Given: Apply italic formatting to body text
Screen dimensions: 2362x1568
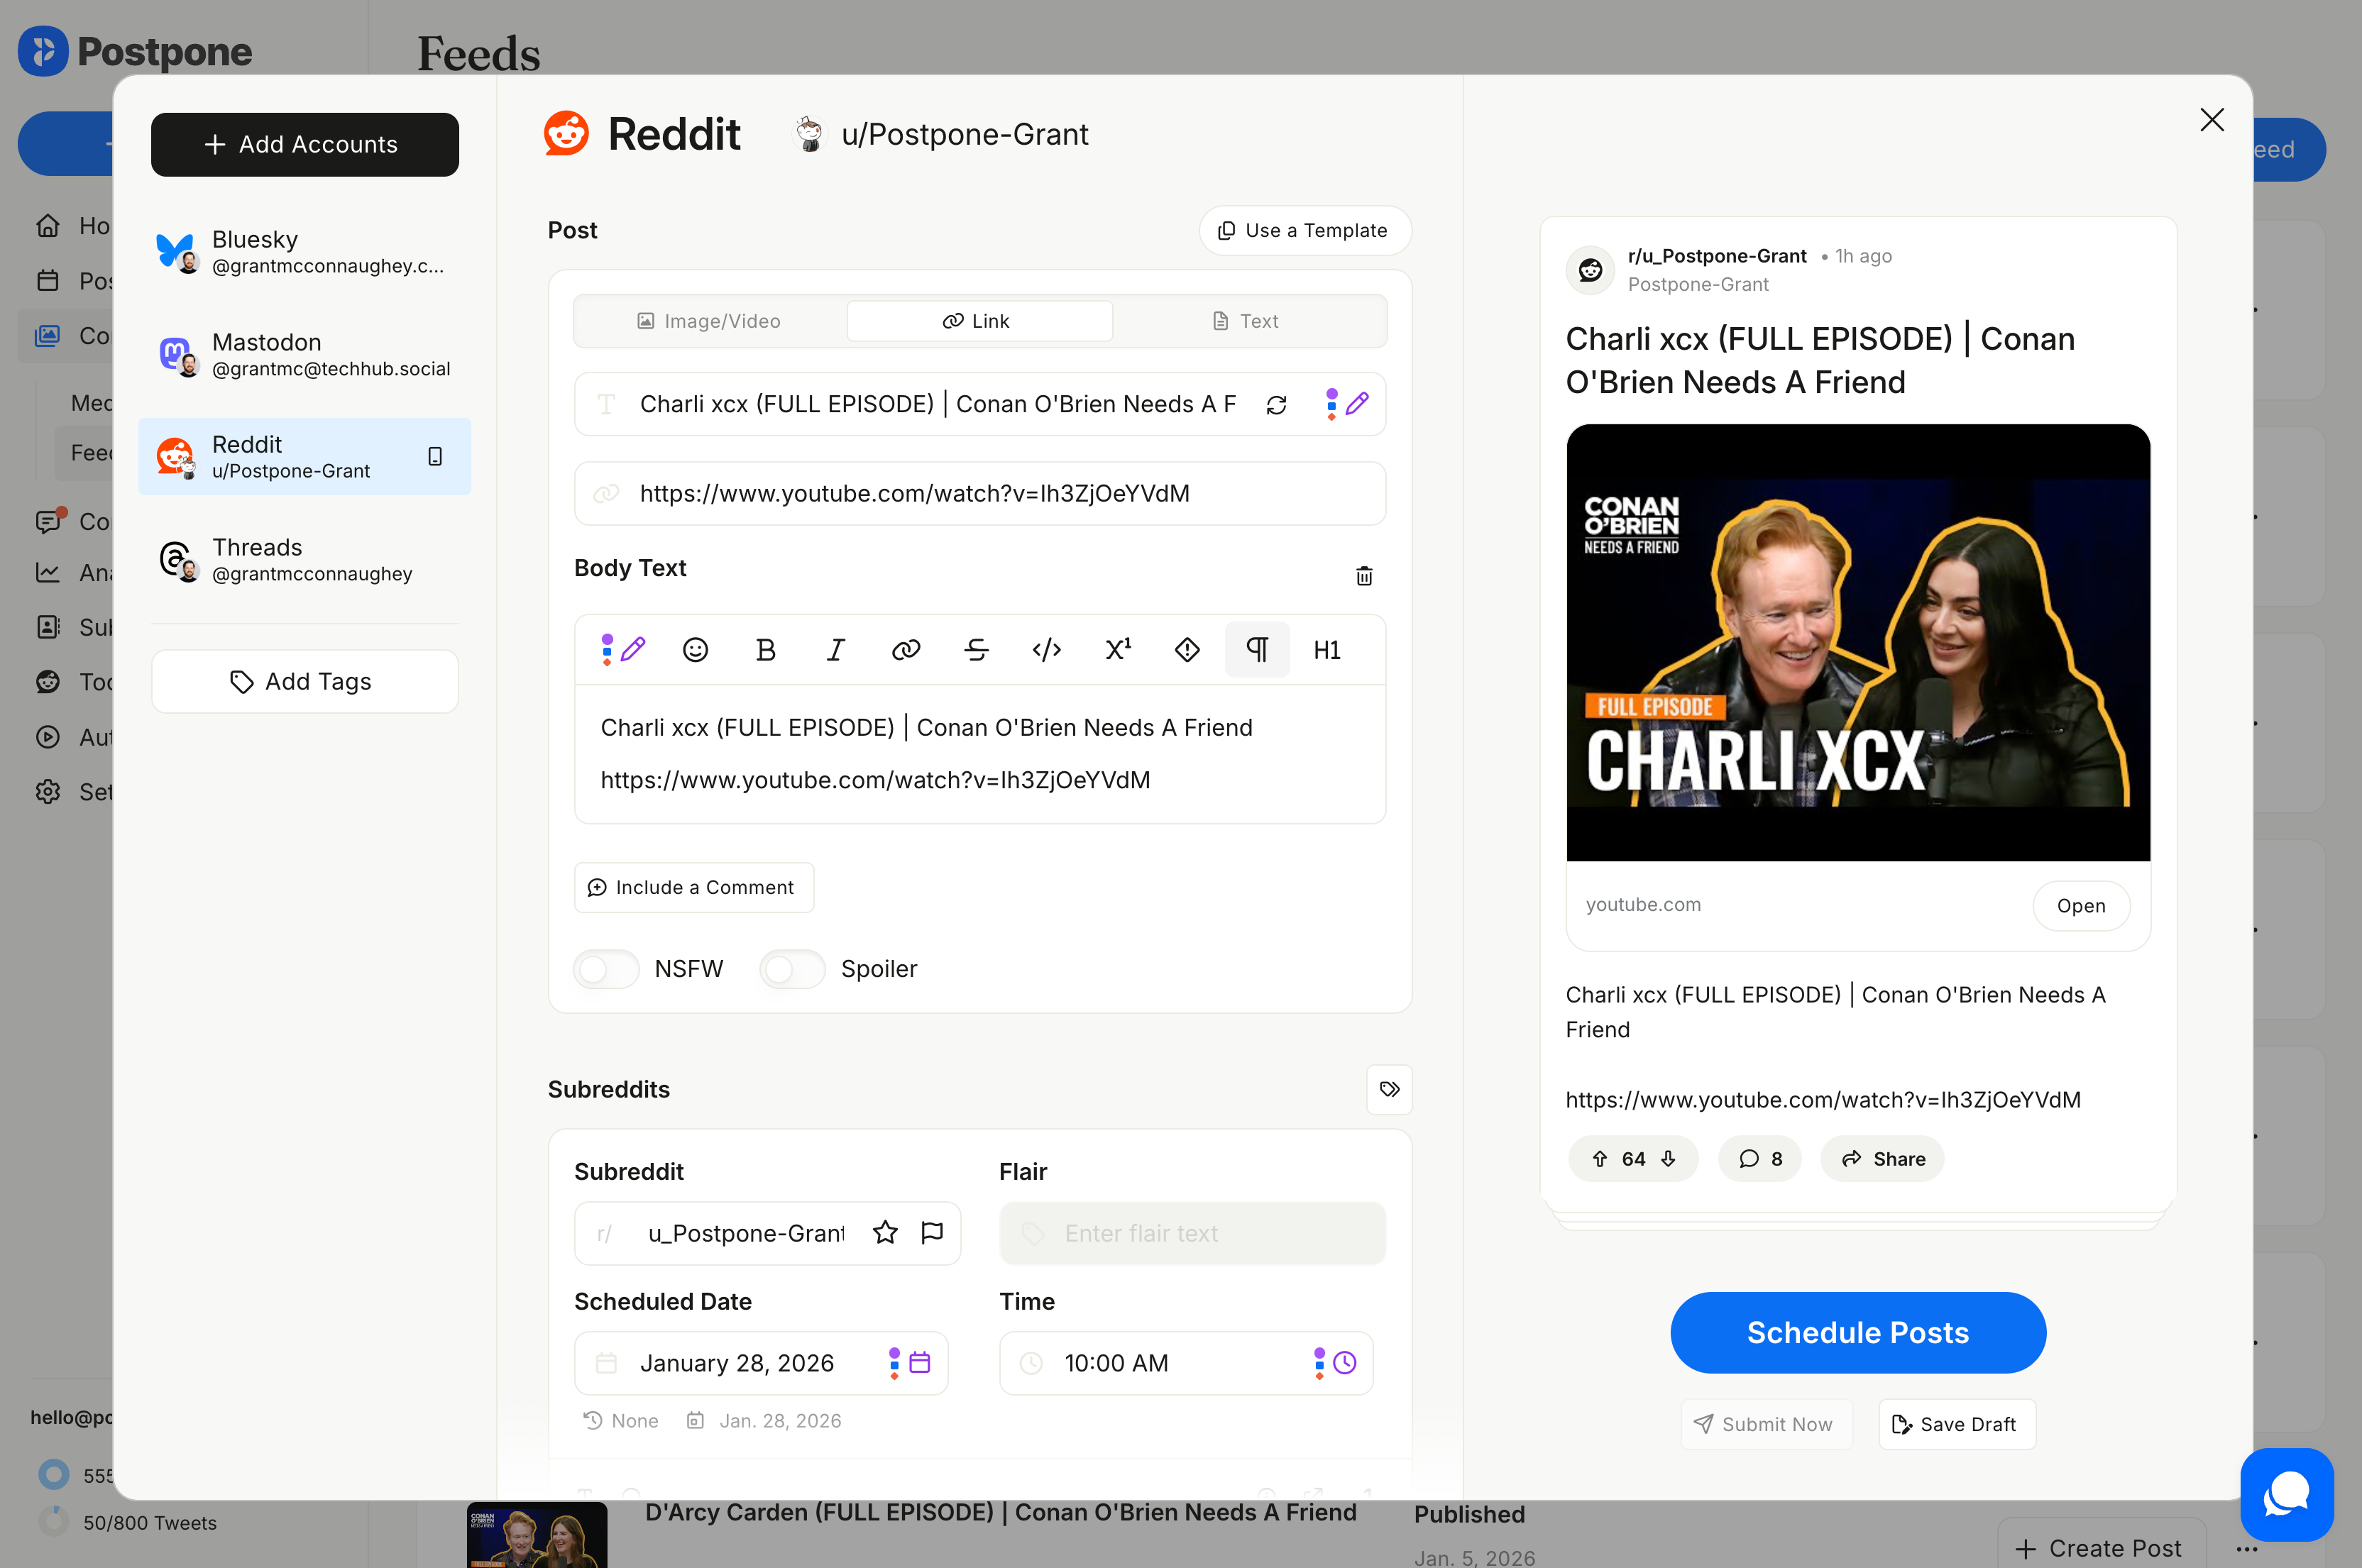Looking at the screenshot, I should pos(835,650).
